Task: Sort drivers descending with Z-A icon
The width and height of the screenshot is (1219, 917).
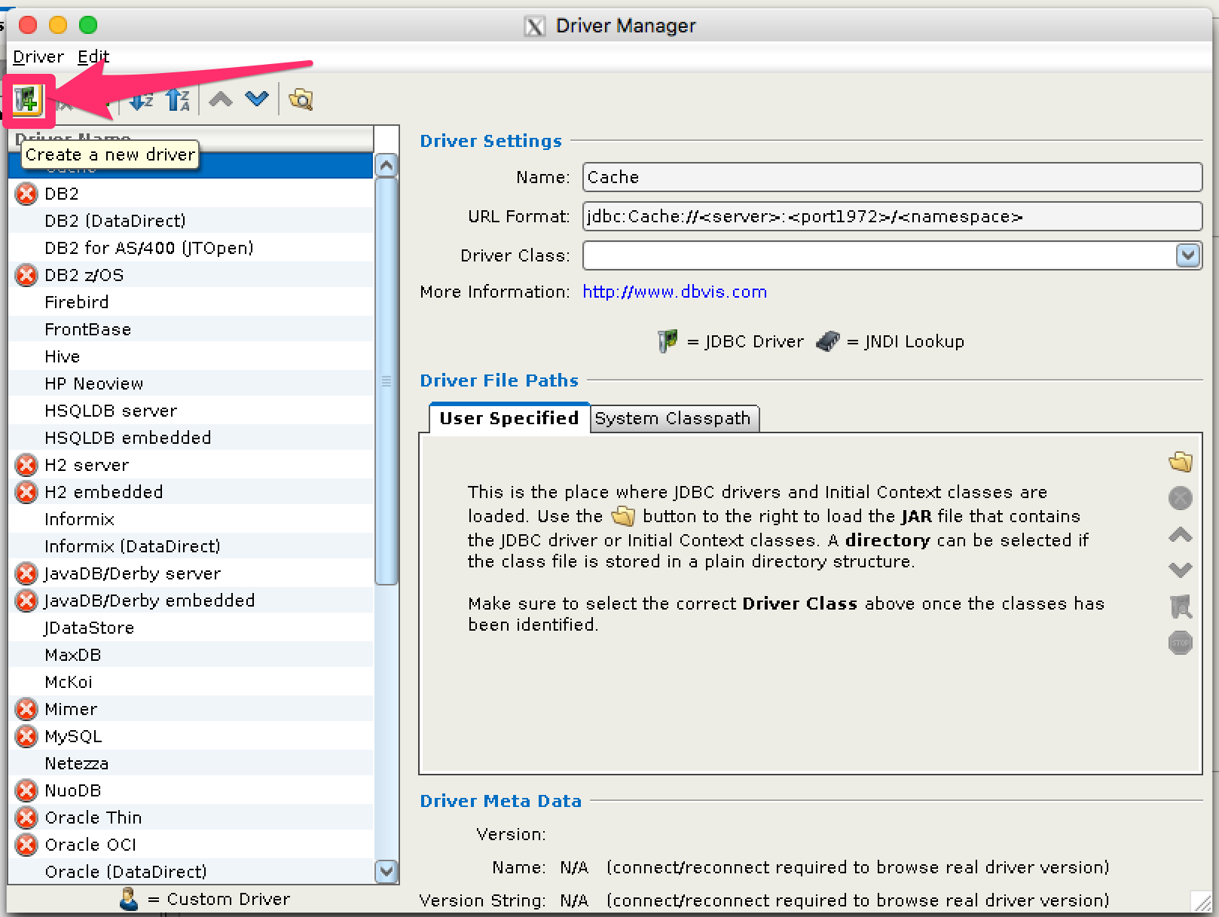Action: click(178, 99)
